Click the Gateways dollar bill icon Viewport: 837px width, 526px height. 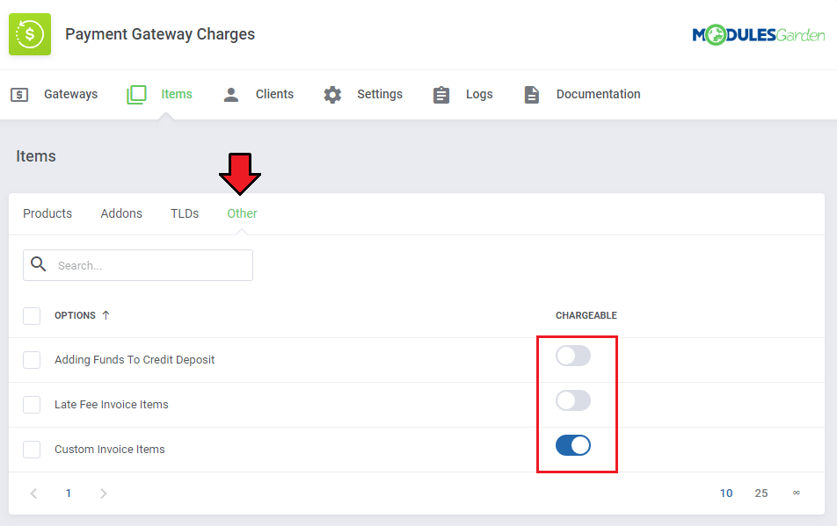[x=19, y=95]
